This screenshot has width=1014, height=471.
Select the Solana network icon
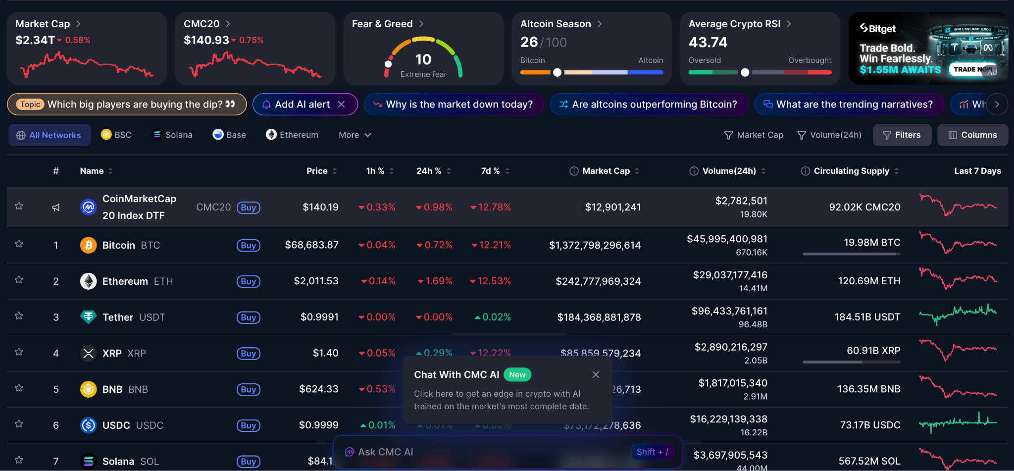tap(157, 134)
